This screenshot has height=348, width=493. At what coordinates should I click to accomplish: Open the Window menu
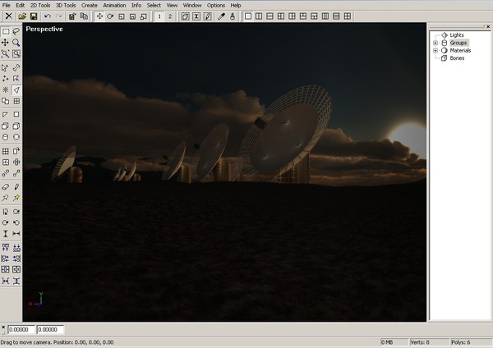point(192,6)
